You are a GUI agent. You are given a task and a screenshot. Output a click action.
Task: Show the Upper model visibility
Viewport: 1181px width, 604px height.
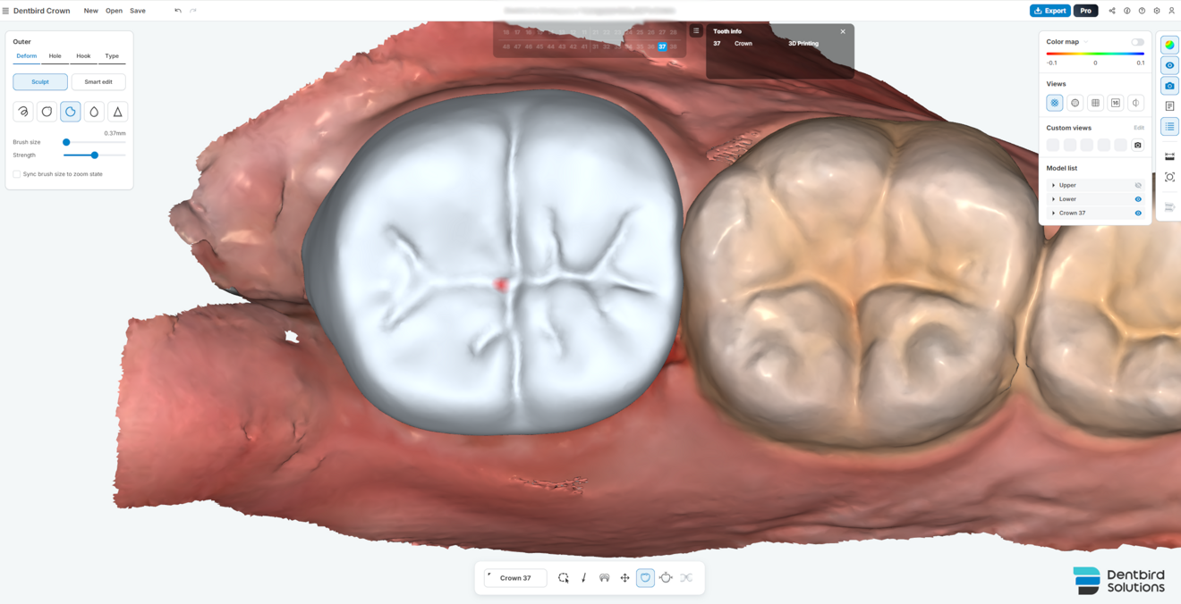coord(1137,185)
